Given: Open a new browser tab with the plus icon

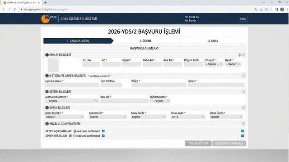Looking at the screenshot, I should coord(46,3).
